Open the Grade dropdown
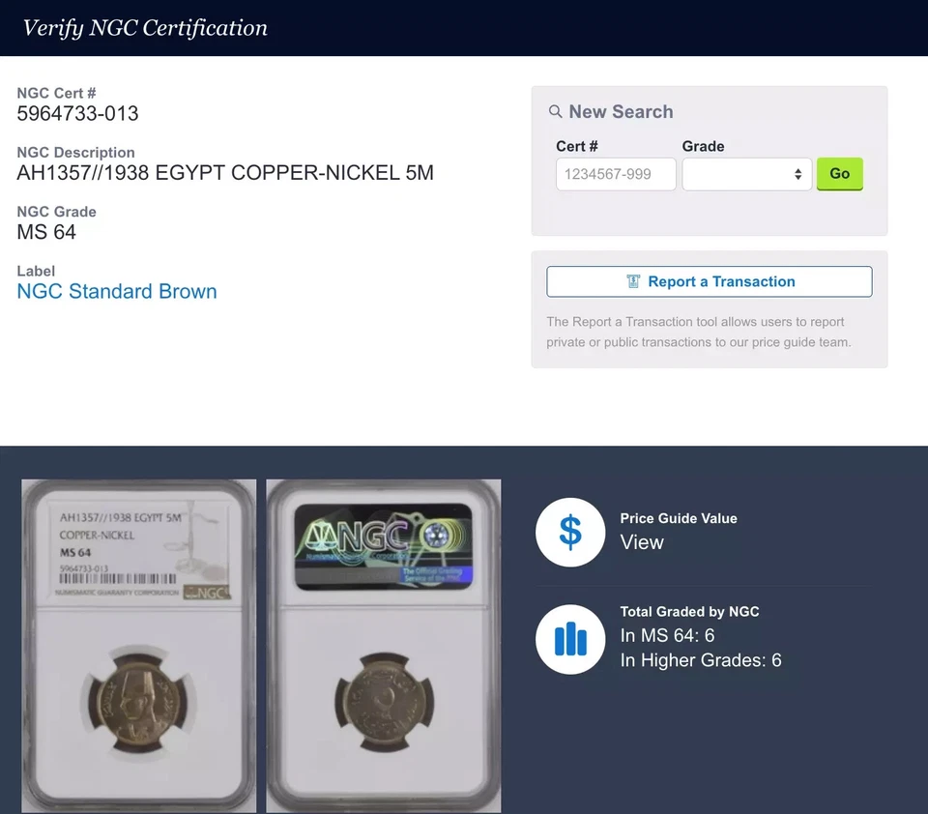928x814 pixels. (x=747, y=174)
